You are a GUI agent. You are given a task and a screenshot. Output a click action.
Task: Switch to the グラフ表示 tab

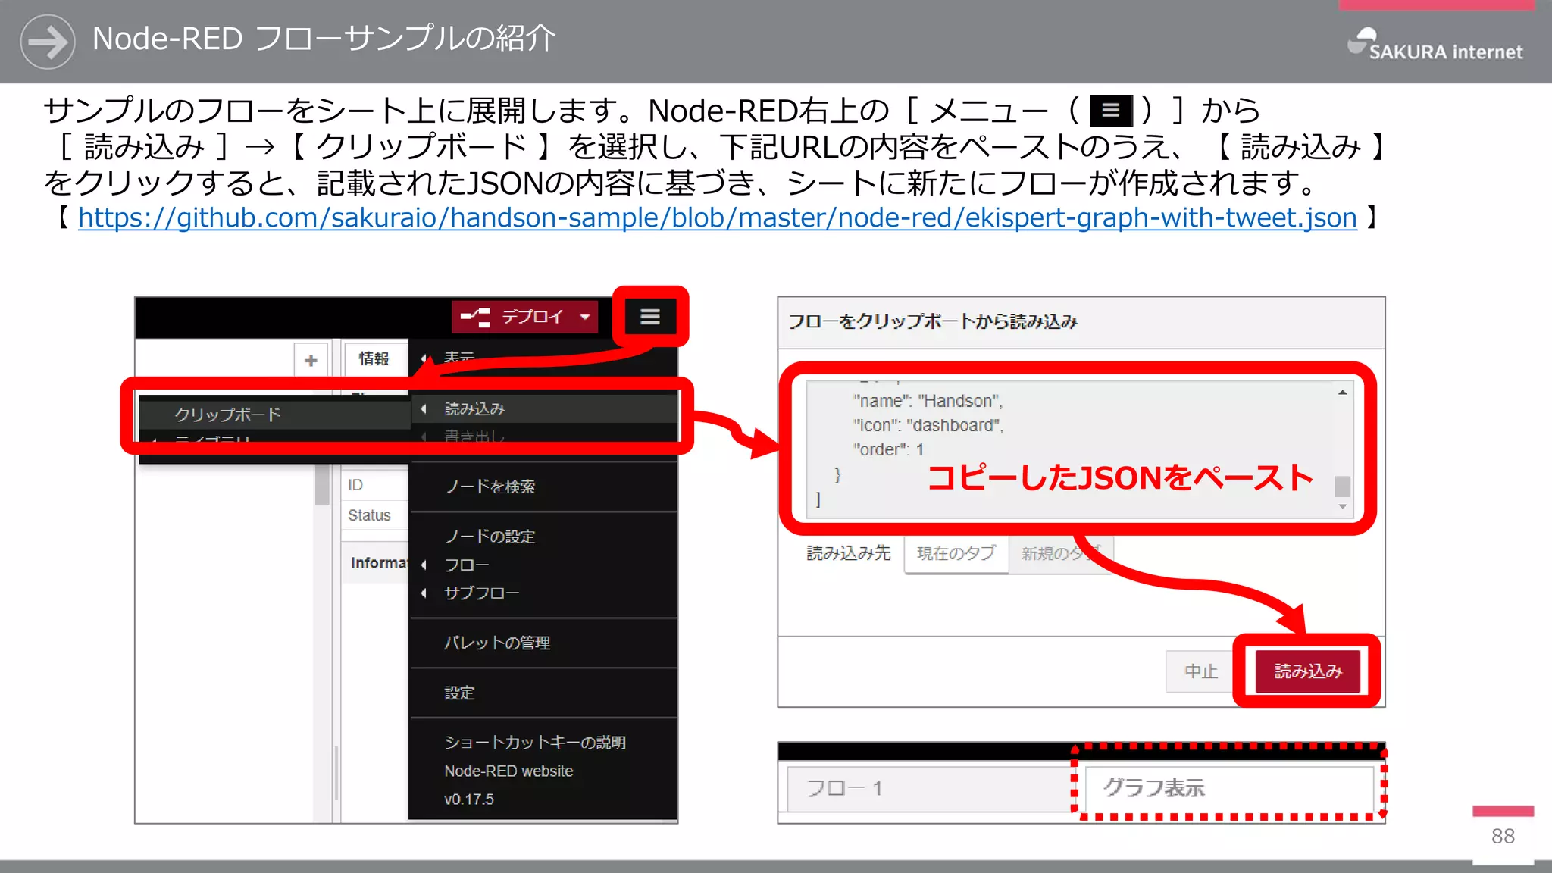pyautogui.click(x=1229, y=788)
